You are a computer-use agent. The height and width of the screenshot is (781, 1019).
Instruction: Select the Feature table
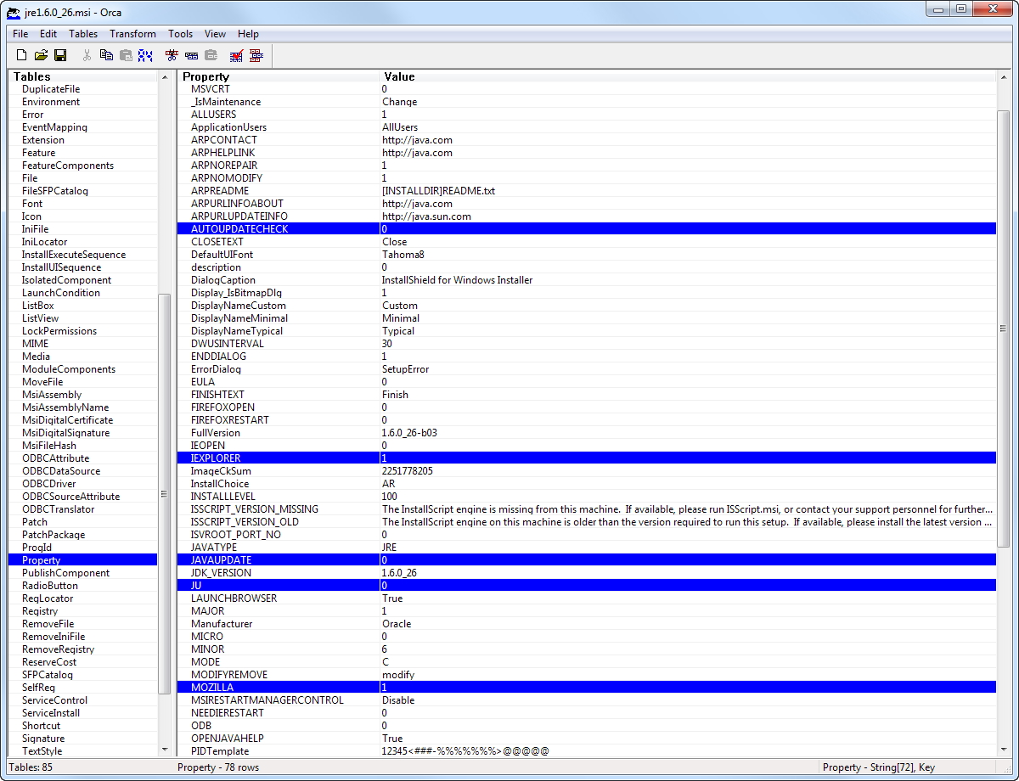[38, 153]
